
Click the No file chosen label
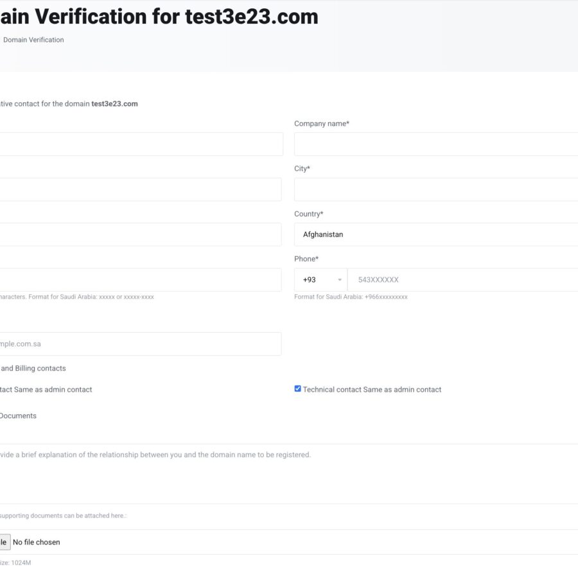point(37,541)
